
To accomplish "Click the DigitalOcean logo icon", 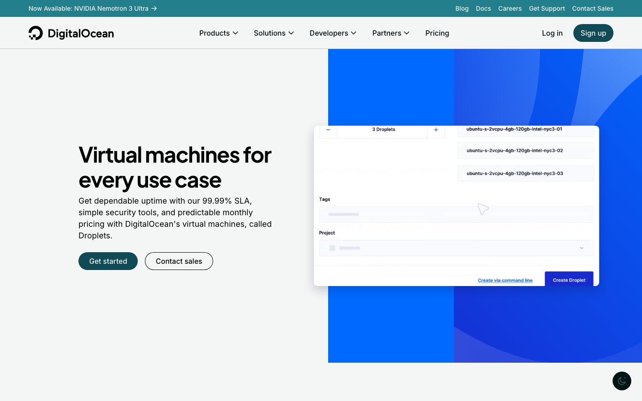I will 36,33.
